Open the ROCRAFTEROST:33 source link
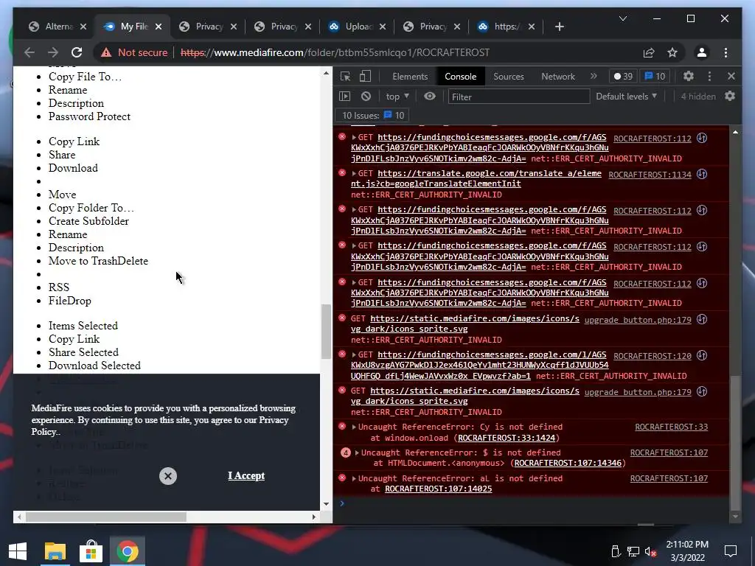The image size is (755, 566). click(671, 427)
